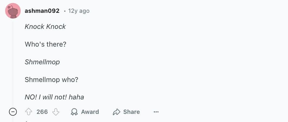Open ashman092's avatar image
This screenshot has height=122, width=288.
(13, 11)
